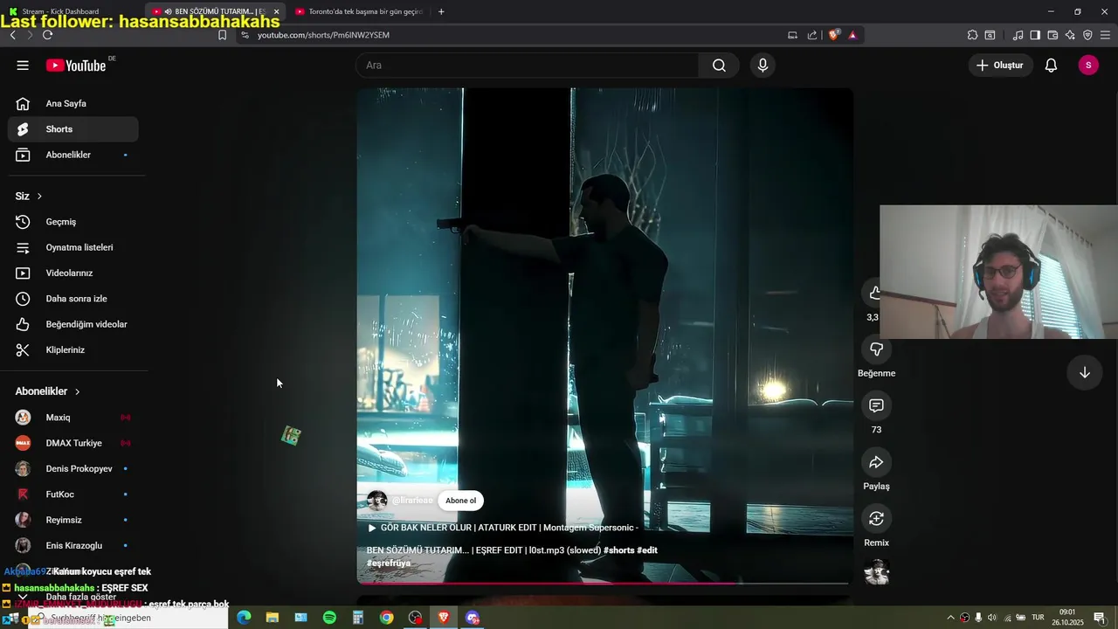Go to the YouTube home logo
This screenshot has width=1118, height=629.
point(76,66)
